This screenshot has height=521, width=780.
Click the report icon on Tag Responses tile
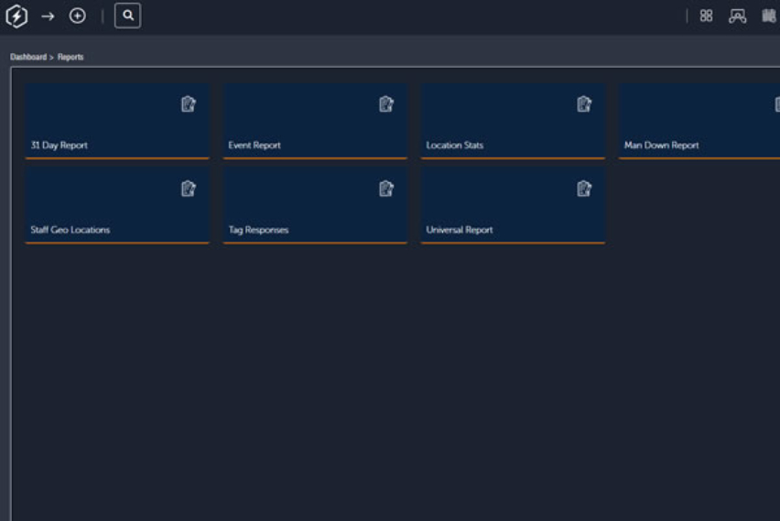(x=386, y=189)
